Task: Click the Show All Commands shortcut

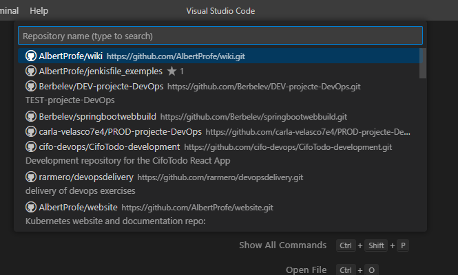Action: (282, 245)
